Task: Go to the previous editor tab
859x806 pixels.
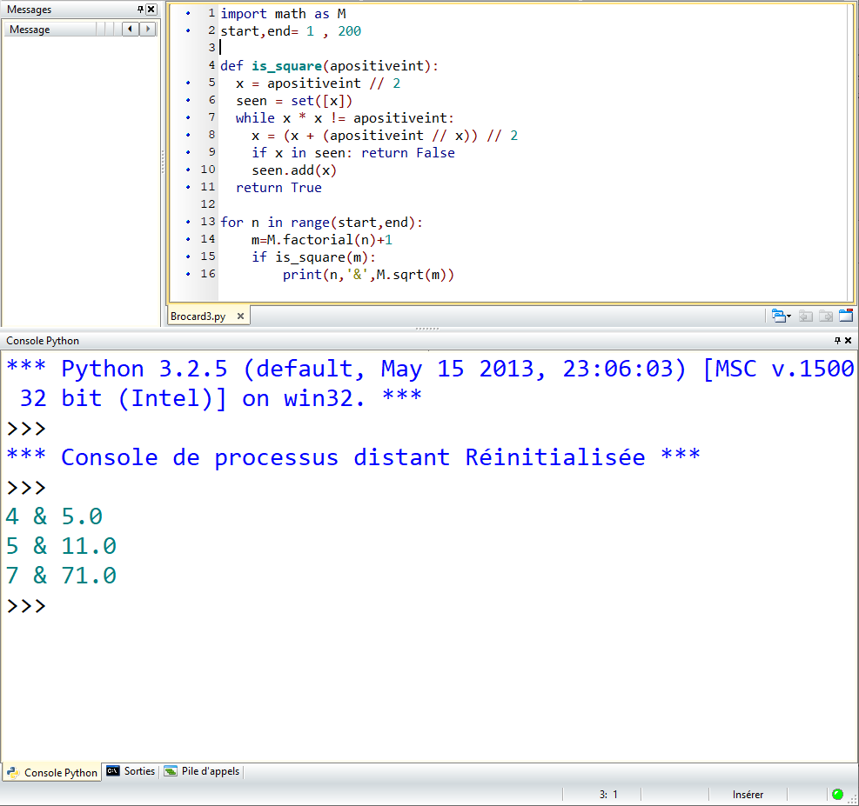Action: (x=806, y=316)
